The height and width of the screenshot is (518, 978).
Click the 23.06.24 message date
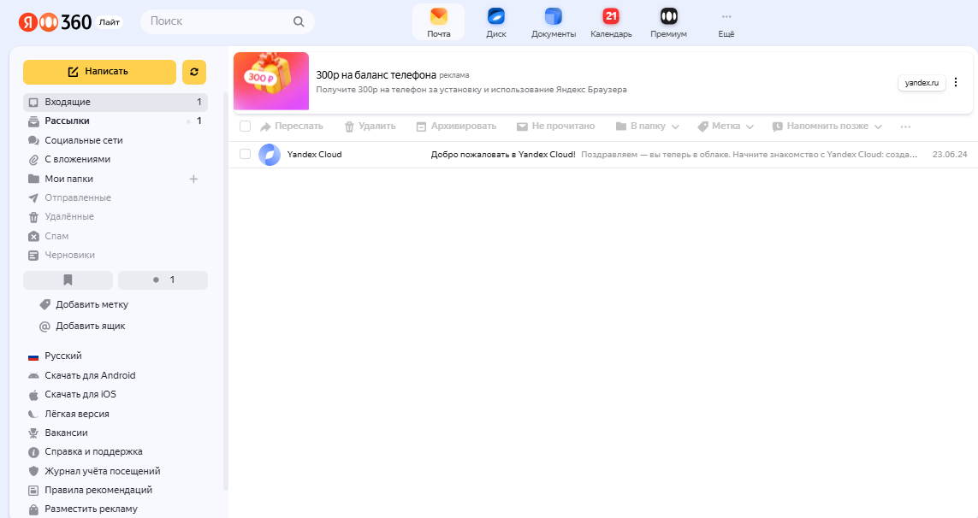949,155
